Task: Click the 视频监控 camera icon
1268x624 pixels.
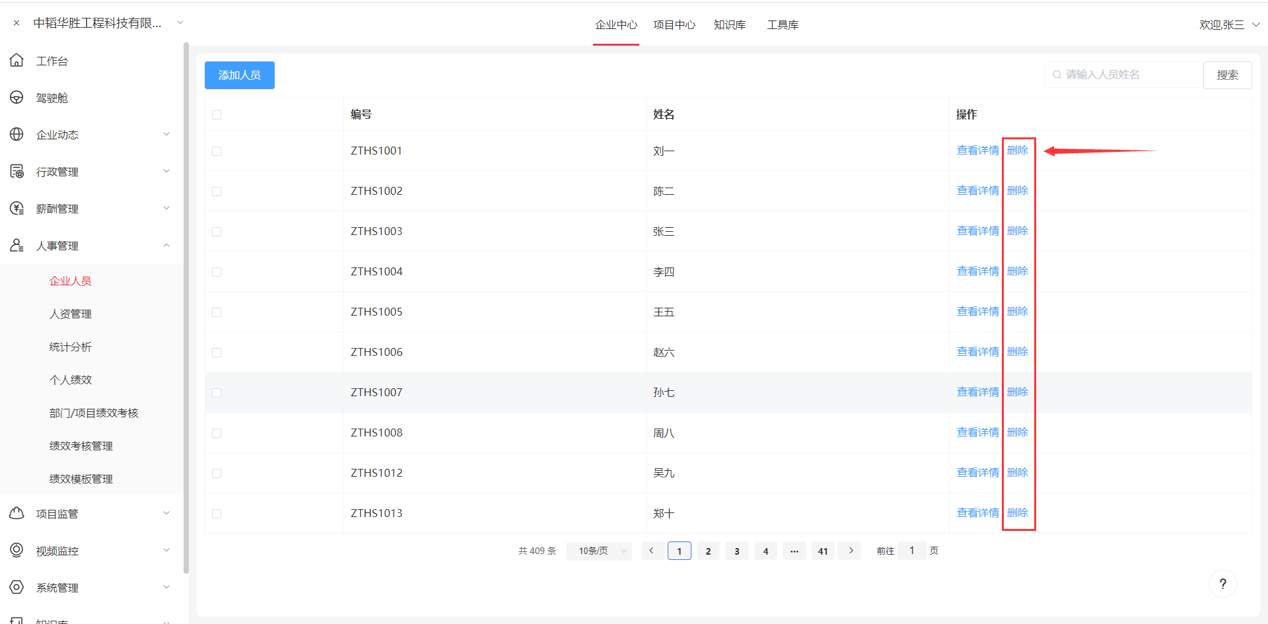Action: click(x=17, y=551)
